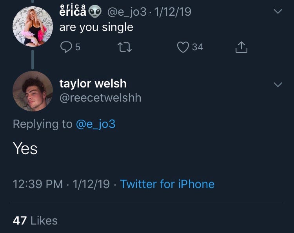The height and width of the screenshot is (233, 294).
Task: Select the "Yes" reply text
Action: click(x=25, y=148)
